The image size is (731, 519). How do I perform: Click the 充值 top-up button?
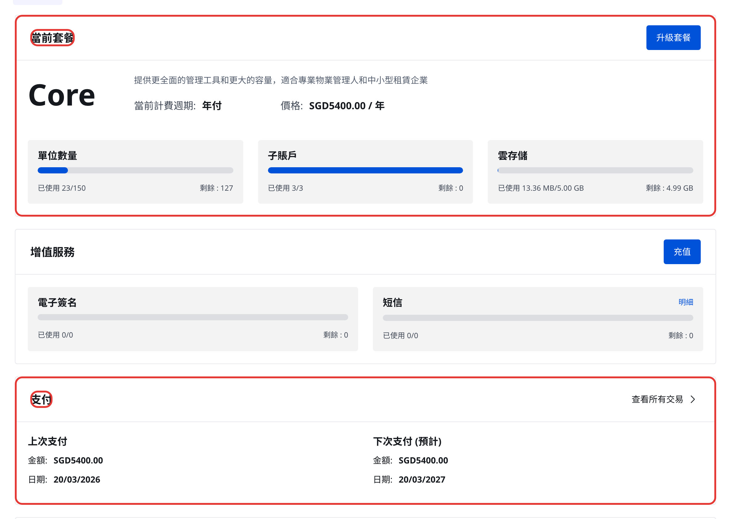(x=682, y=252)
